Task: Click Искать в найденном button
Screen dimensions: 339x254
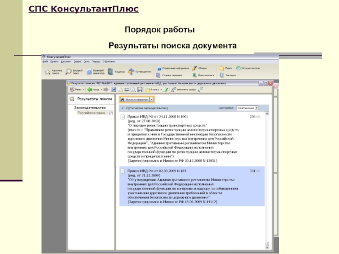Action: pyautogui.click(x=134, y=99)
